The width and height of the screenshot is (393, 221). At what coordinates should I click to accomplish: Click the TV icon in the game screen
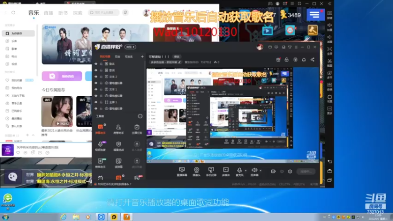click(267, 30)
